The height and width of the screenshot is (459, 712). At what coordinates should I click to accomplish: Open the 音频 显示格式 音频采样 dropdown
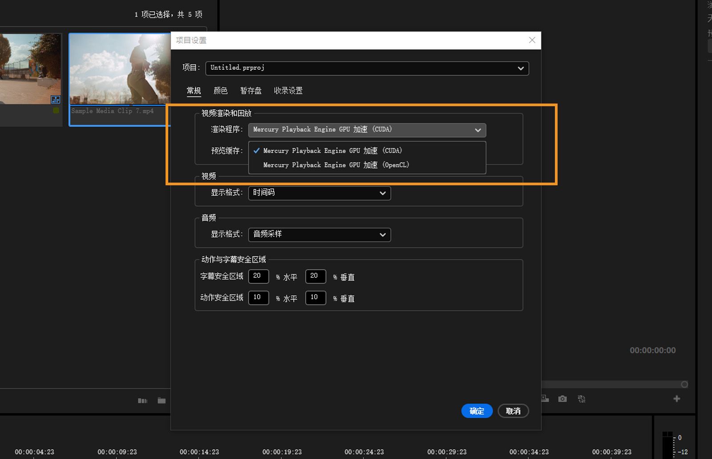320,235
